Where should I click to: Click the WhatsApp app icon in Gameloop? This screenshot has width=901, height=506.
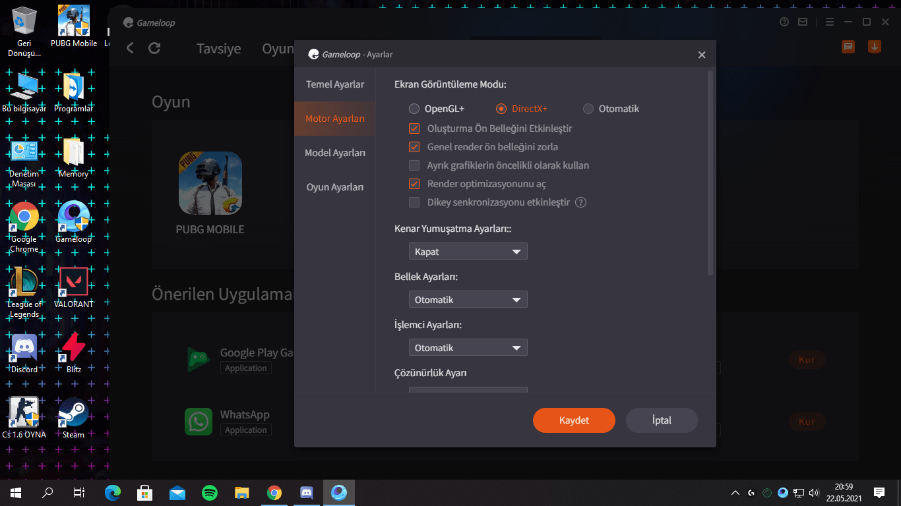[x=199, y=422]
